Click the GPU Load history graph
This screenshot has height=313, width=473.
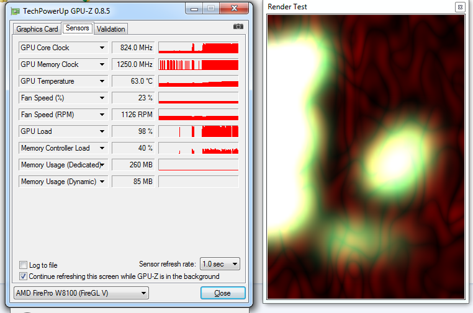pos(199,131)
